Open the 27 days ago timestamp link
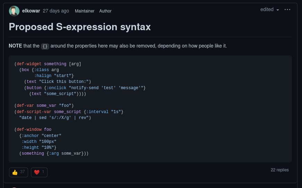Image resolution: width=302 pixels, height=188 pixels. (56, 11)
